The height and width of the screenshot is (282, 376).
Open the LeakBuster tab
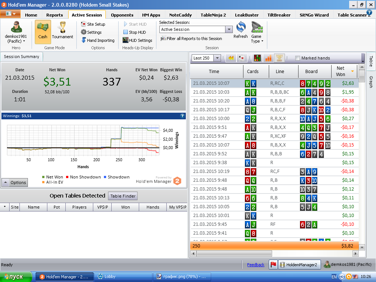pyautogui.click(x=246, y=15)
